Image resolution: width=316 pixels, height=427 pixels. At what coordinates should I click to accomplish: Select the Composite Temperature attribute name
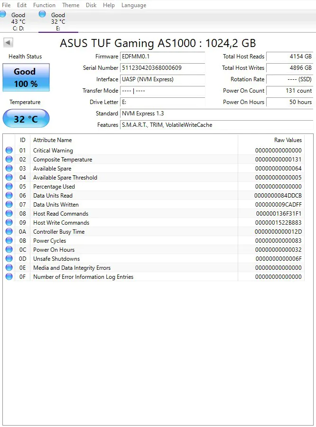click(63, 160)
